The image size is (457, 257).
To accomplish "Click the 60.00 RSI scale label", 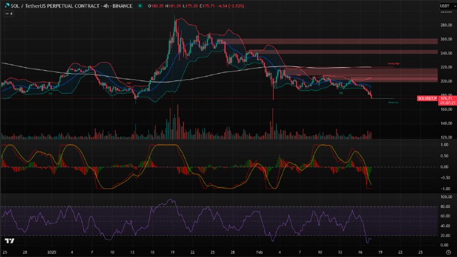I will 446,216.
